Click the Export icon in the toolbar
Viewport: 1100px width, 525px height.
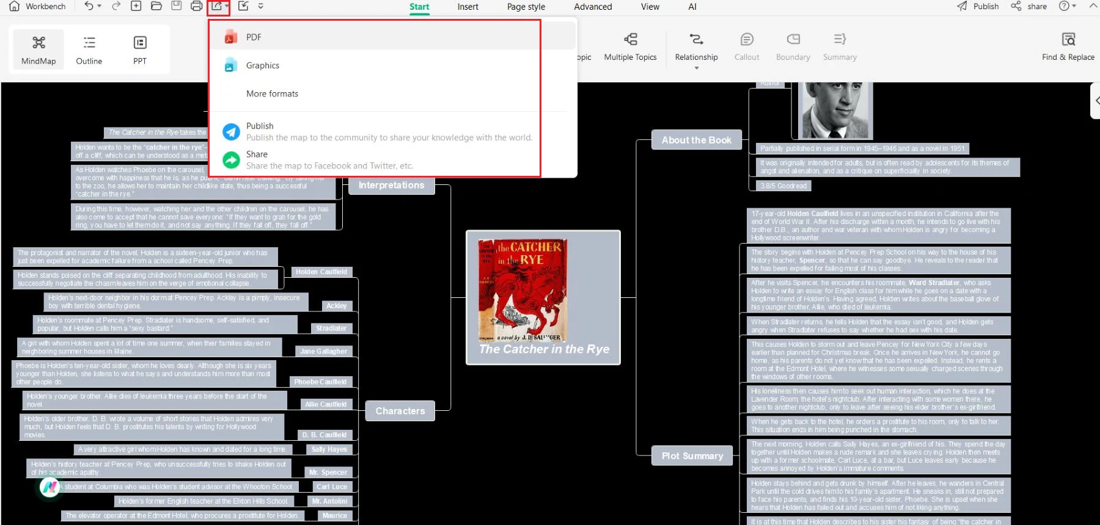click(216, 6)
